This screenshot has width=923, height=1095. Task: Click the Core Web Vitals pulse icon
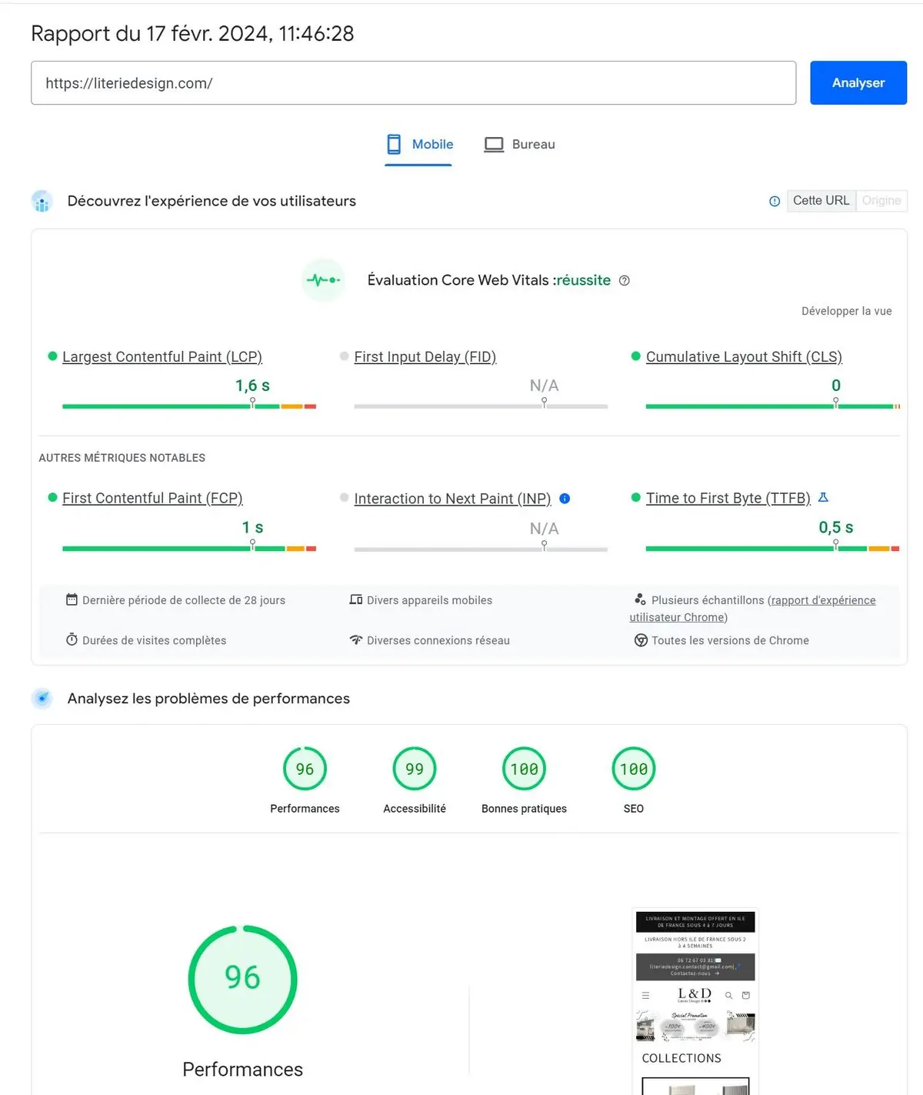(x=324, y=280)
